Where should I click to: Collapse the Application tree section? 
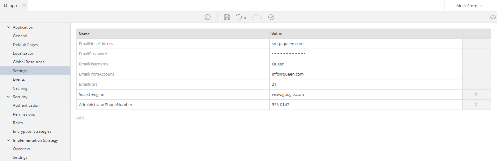(x=8, y=27)
